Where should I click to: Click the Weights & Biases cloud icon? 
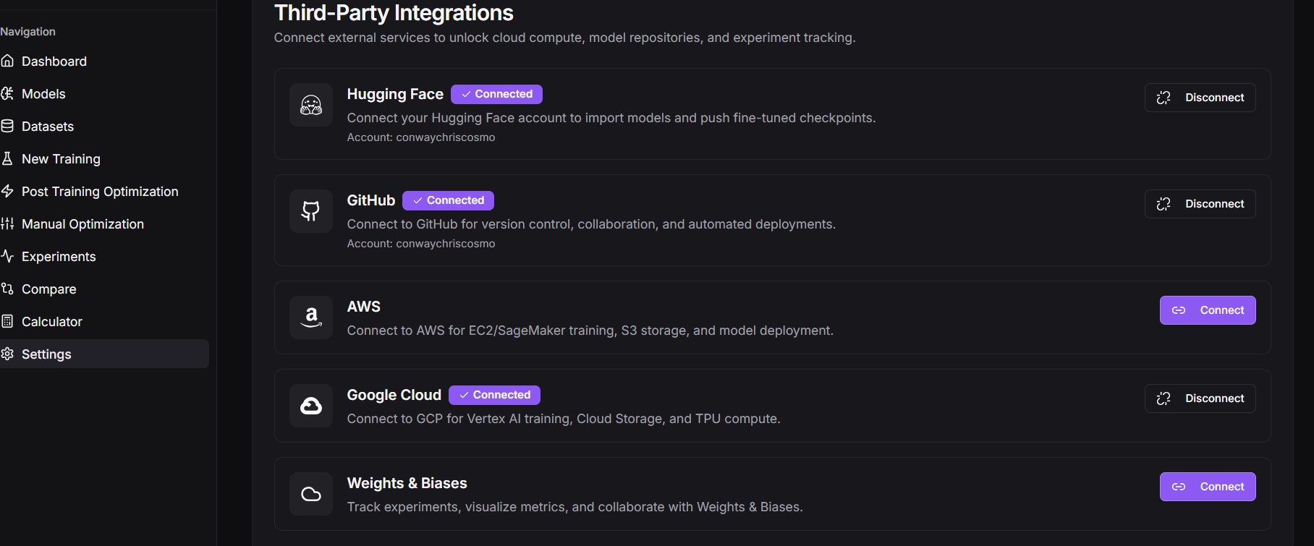coord(311,494)
